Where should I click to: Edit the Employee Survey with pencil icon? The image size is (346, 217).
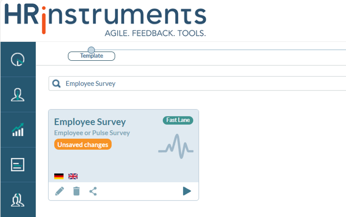[59, 191]
